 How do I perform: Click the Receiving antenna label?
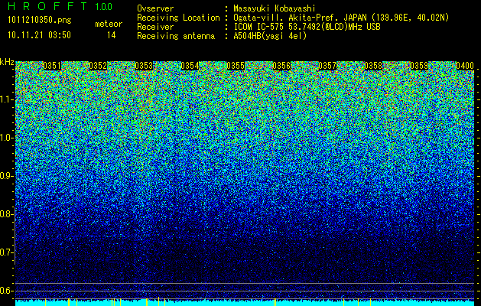coord(176,36)
